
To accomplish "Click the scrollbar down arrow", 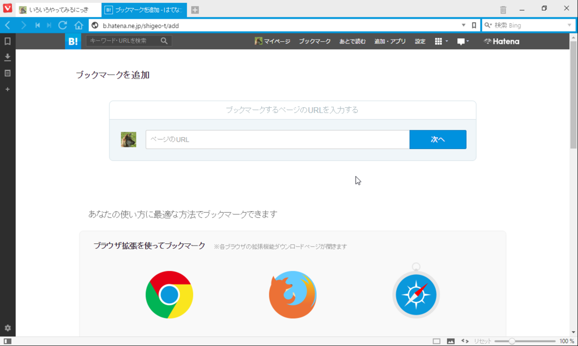I will [x=573, y=332].
